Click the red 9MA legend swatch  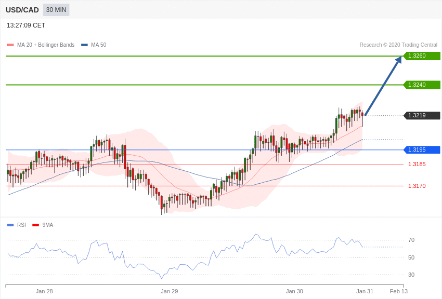coord(35,225)
